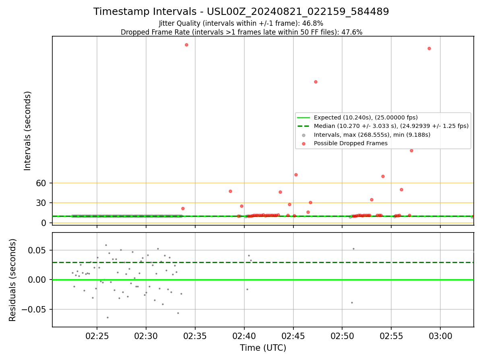Click the 30 tick on the intervals axis
This screenshot has height=362, width=483.
[x=42, y=203]
